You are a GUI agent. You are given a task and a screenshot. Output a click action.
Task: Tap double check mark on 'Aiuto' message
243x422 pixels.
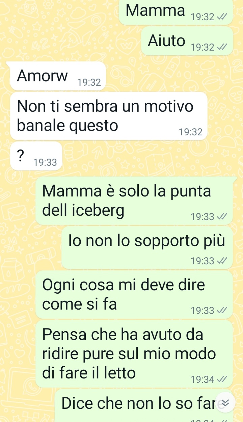[220, 48]
